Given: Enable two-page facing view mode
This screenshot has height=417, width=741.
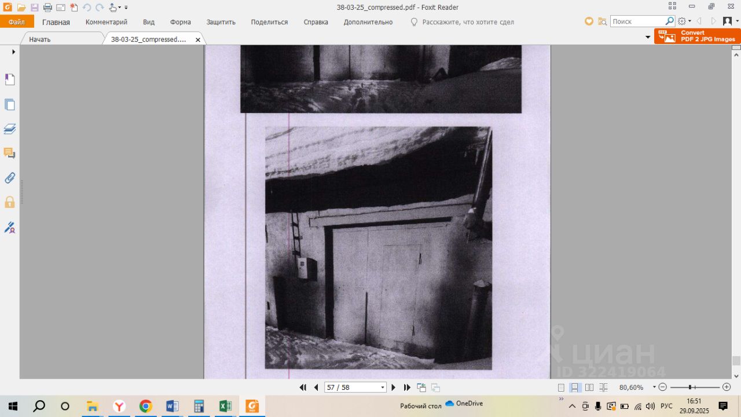Looking at the screenshot, I should coord(589,387).
